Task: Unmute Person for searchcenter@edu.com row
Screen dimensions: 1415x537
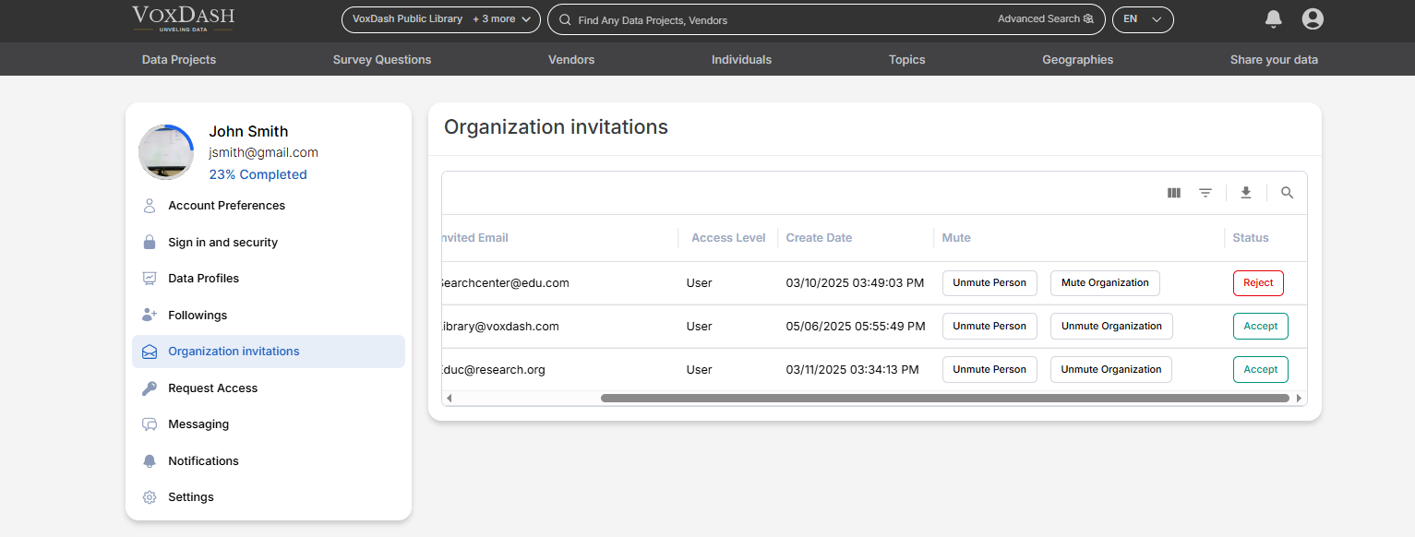Action: click(989, 283)
